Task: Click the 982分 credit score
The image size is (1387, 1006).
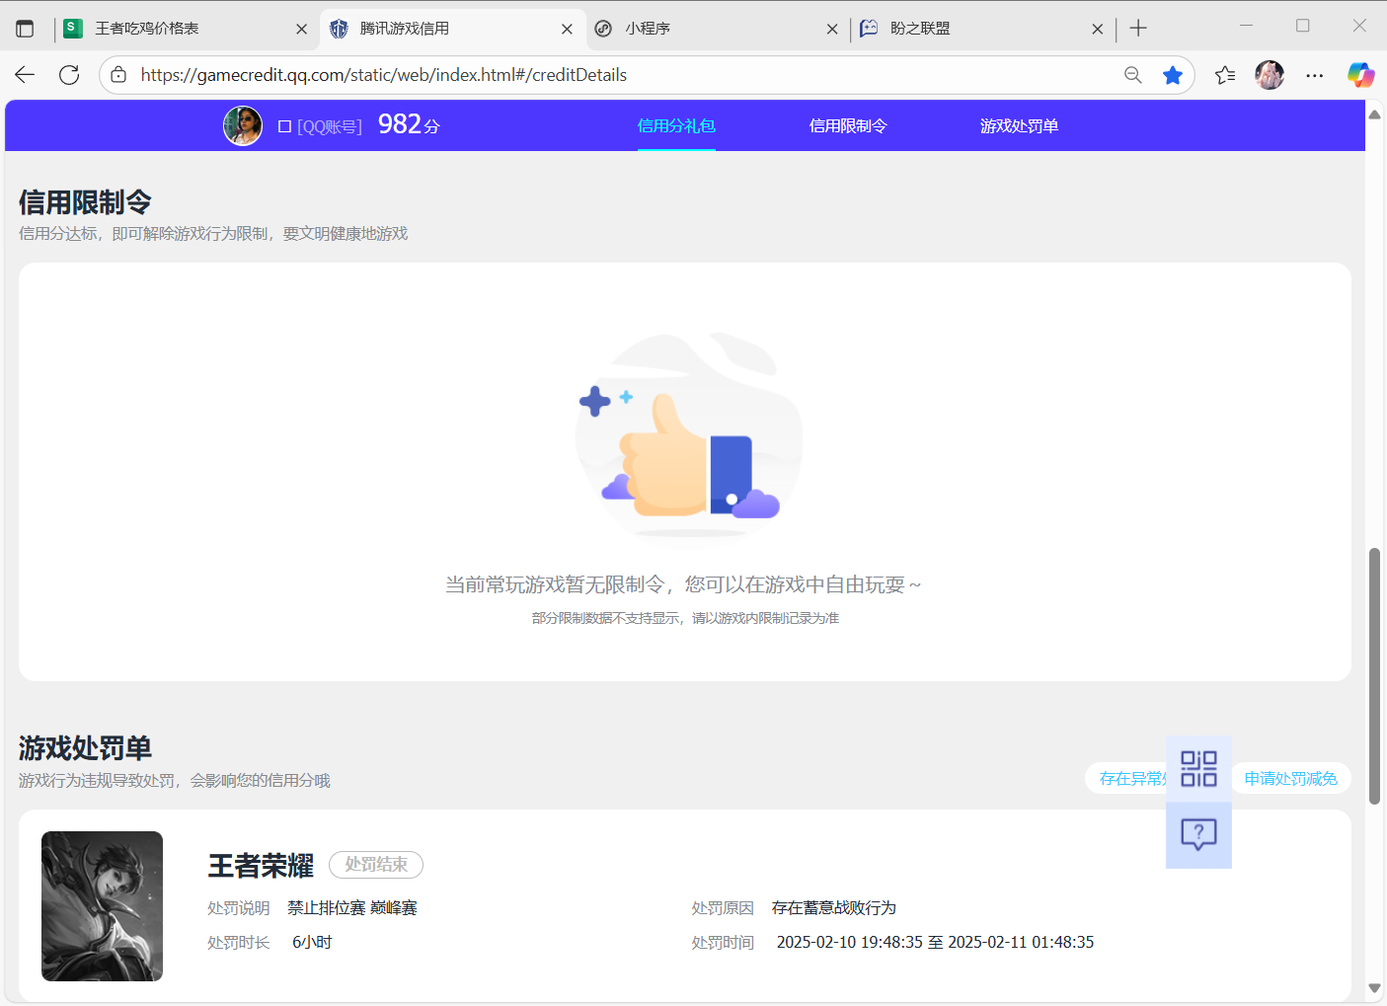Action: point(409,124)
